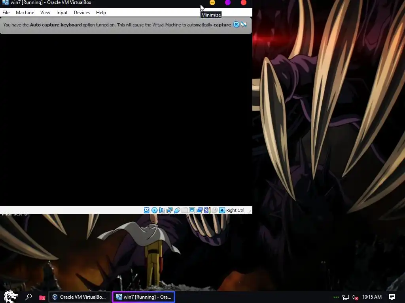This screenshot has height=303, width=405.
Task: Open the Input menu
Action: pos(62,13)
